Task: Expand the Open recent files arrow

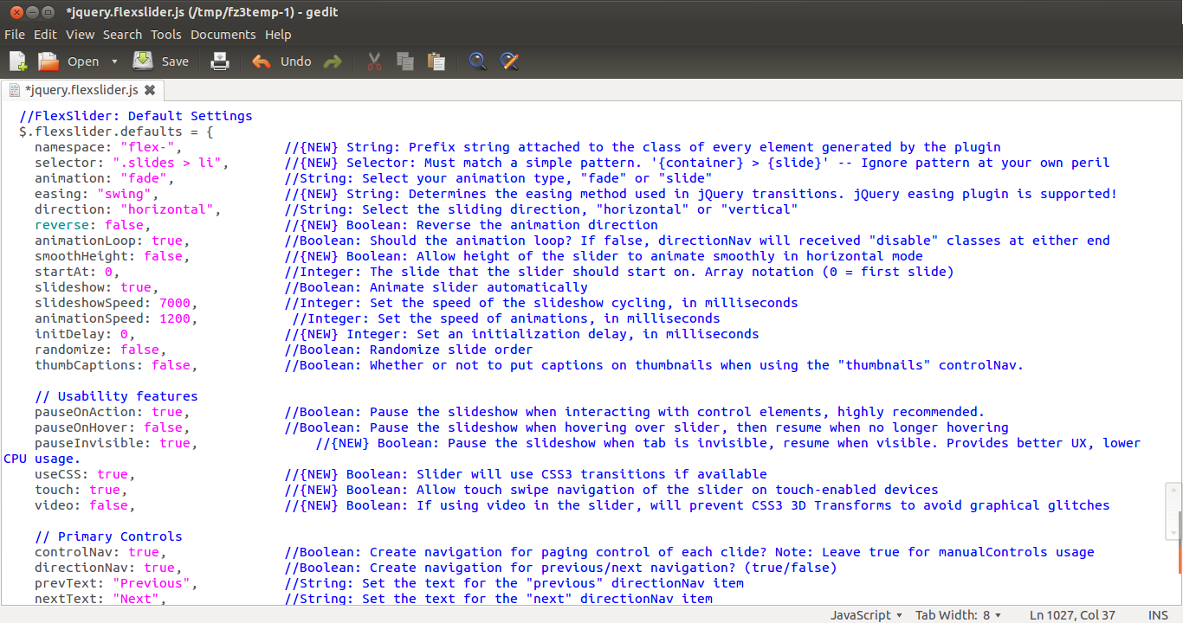Action: 114,61
